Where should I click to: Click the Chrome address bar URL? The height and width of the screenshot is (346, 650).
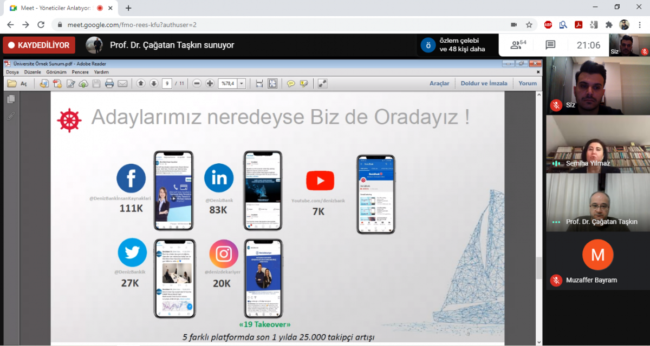(132, 24)
